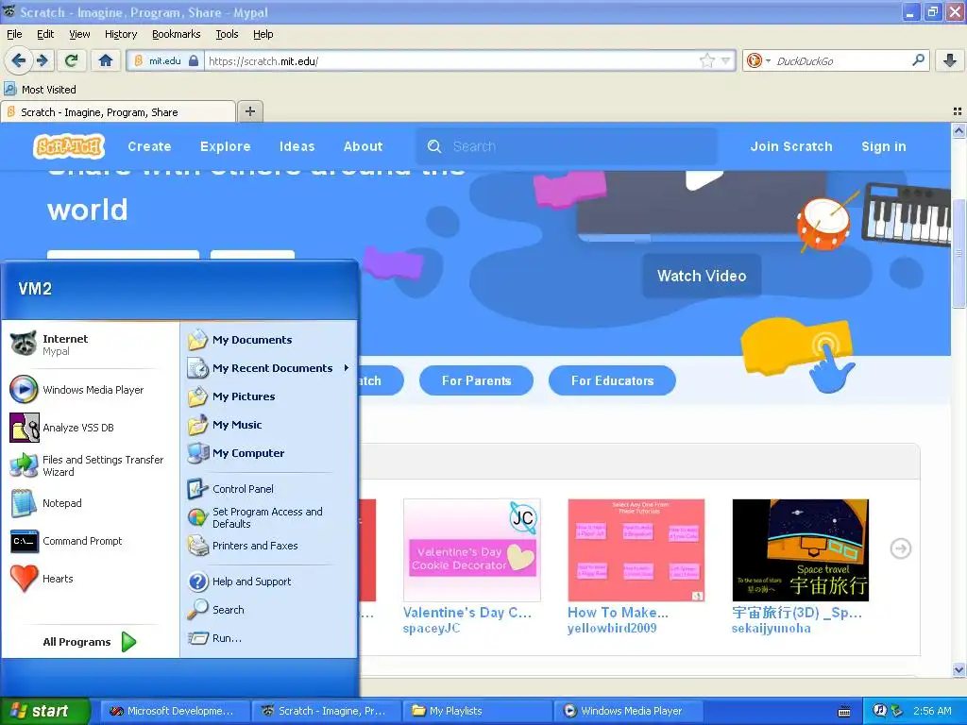Click the Watch Video button
967x725 pixels.
click(x=702, y=276)
